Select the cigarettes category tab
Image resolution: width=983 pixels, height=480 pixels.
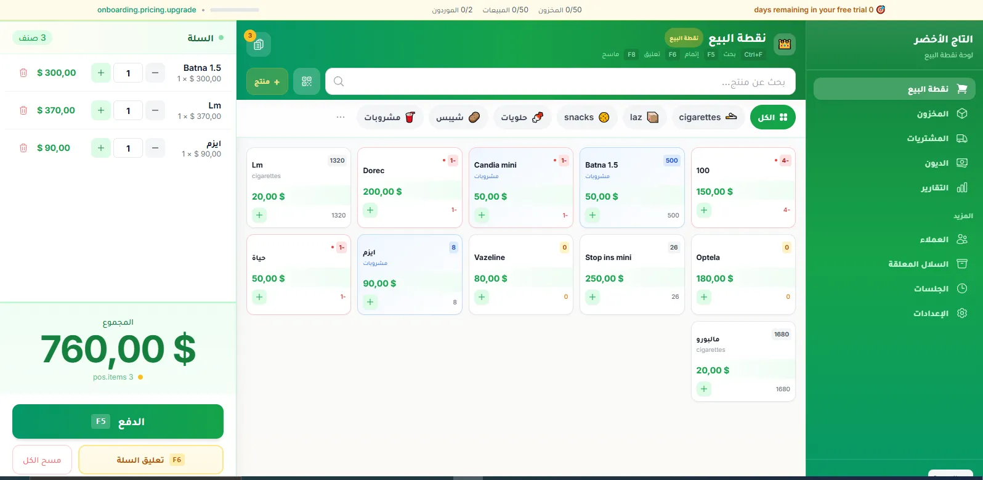click(708, 117)
